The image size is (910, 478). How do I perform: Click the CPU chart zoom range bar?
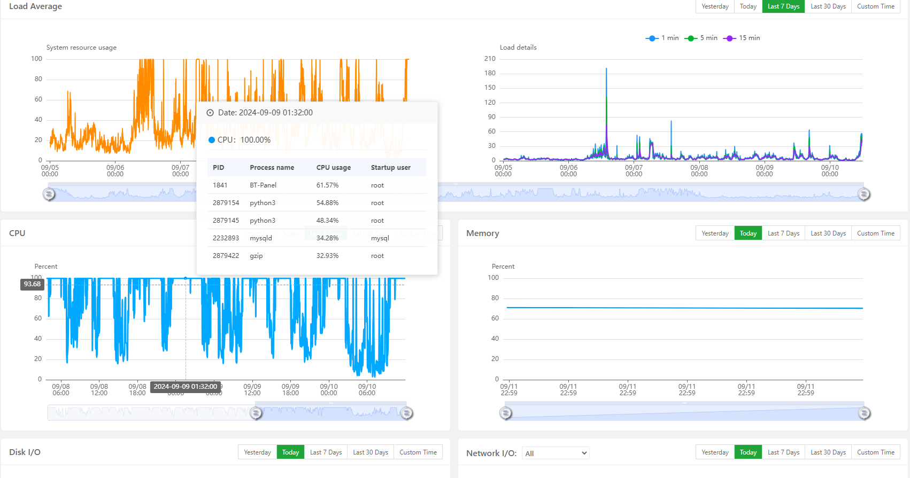click(x=331, y=413)
